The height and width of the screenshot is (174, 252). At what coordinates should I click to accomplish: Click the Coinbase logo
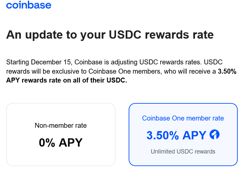pos(29,5)
